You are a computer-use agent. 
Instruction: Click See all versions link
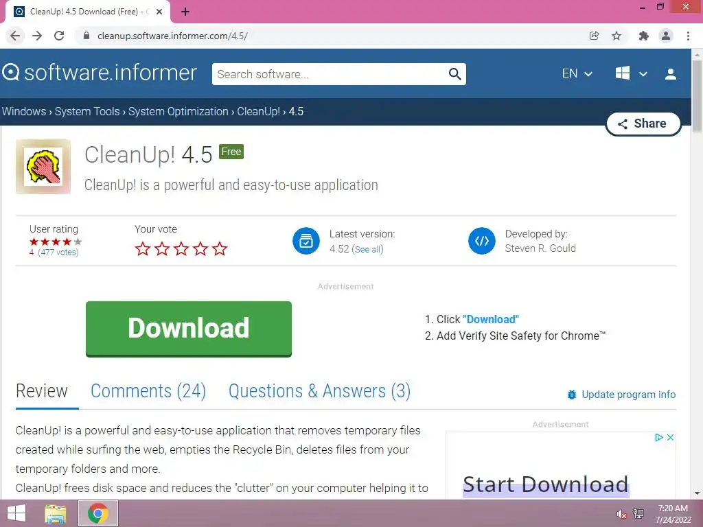pyautogui.click(x=368, y=249)
